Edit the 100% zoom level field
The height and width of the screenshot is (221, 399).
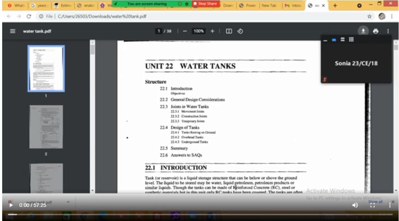click(199, 31)
